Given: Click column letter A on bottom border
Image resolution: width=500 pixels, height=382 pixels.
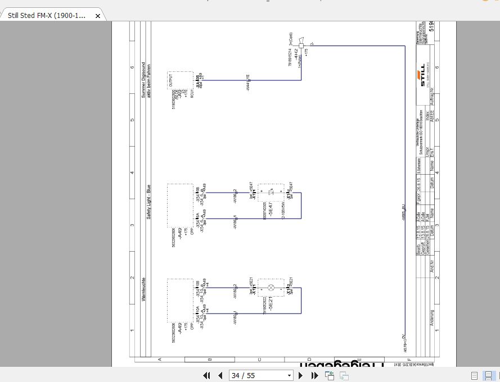Looking at the screenshot, I should [x=160, y=360].
